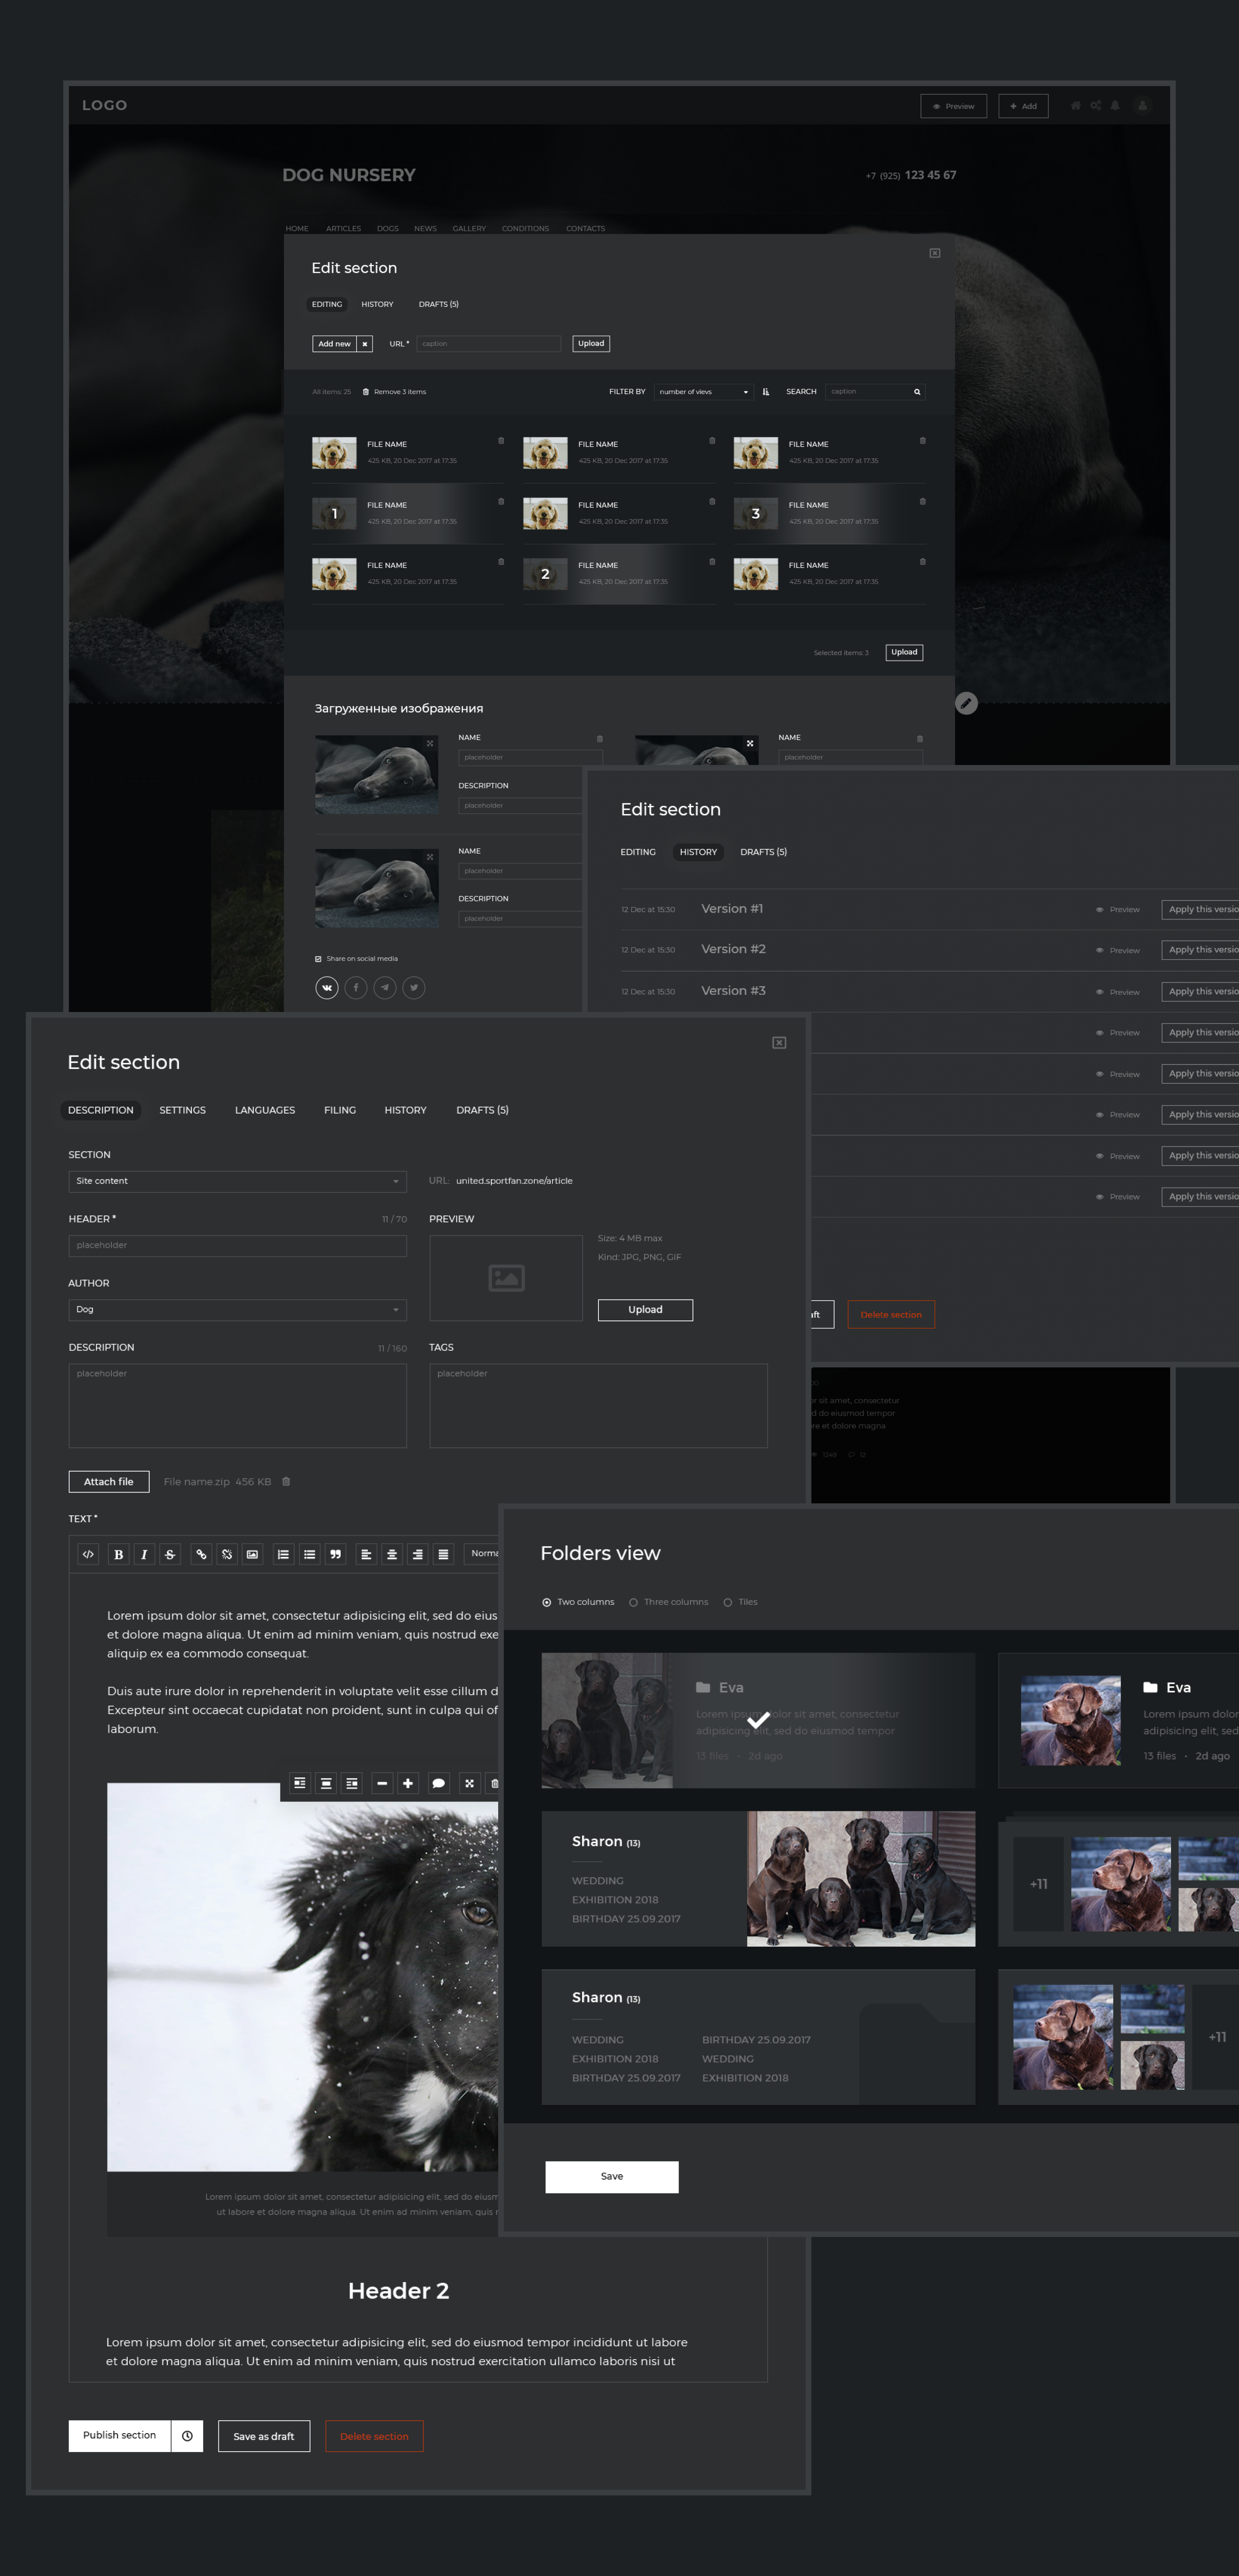Select Three columns folder view
Image resolution: width=1239 pixels, height=2576 pixels.
668,1602
